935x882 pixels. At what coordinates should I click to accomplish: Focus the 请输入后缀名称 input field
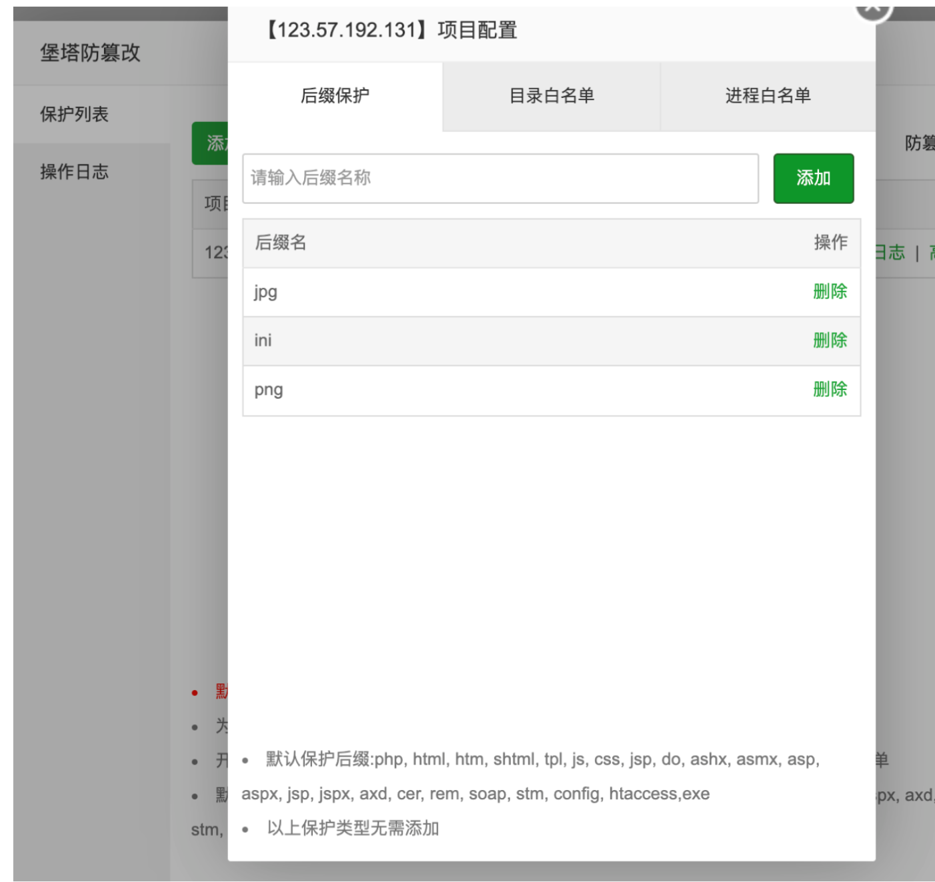point(500,178)
